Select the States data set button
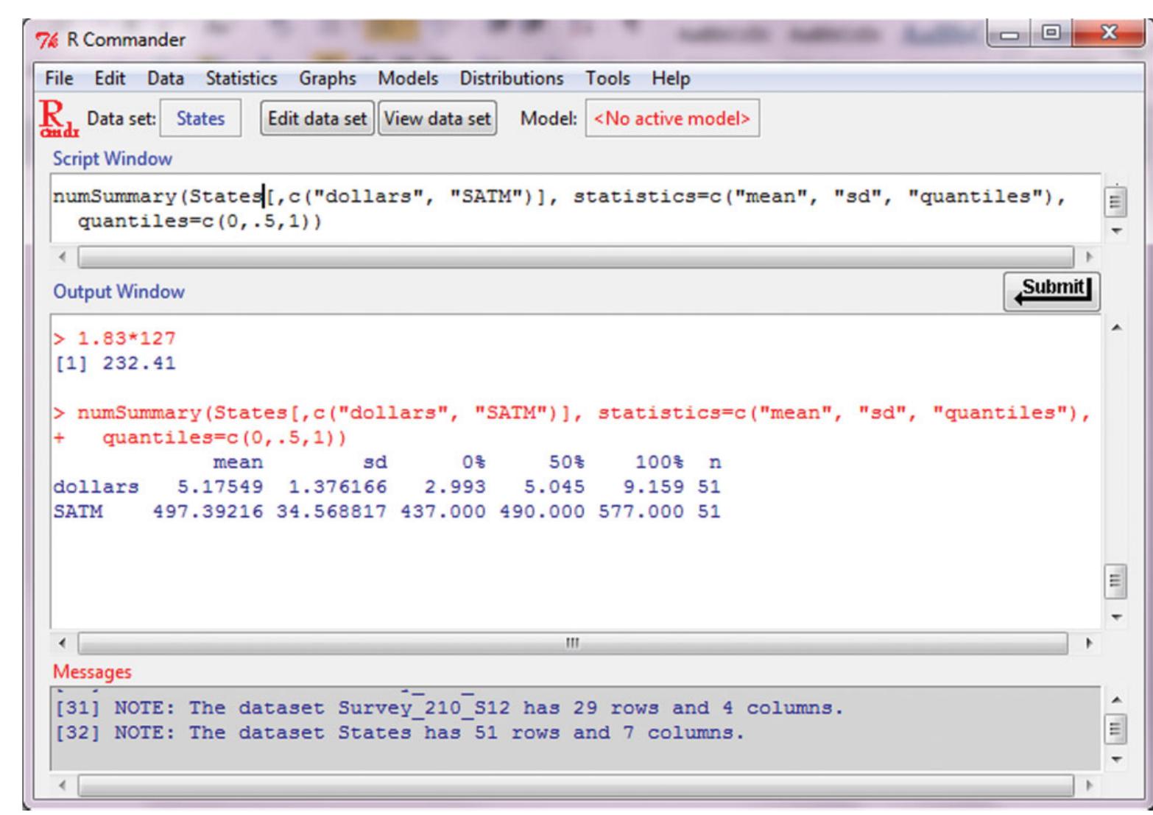1153x815 pixels. click(200, 118)
